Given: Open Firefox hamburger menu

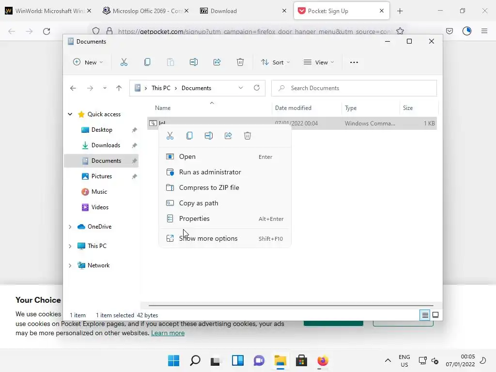Looking at the screenshot, I should tap(484, 31).
